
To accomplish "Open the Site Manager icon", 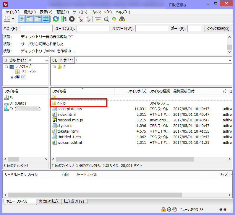I will [7, 19].
